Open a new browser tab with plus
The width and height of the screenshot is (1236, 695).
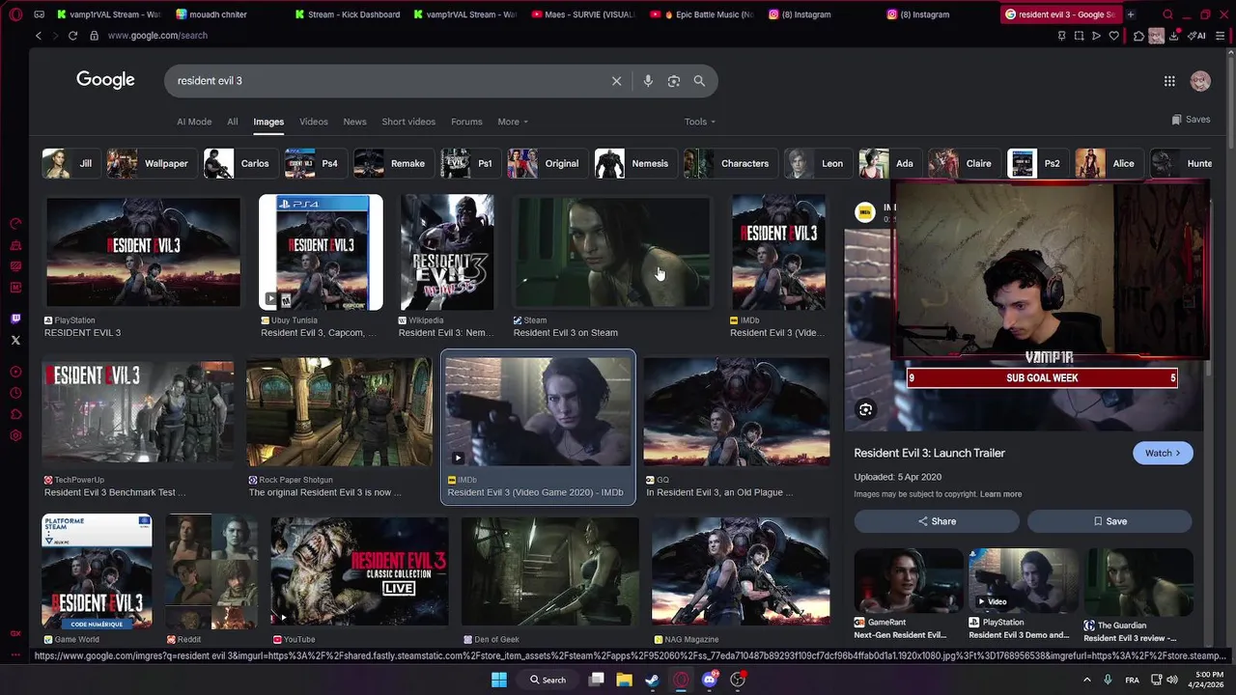(1131, 14)
